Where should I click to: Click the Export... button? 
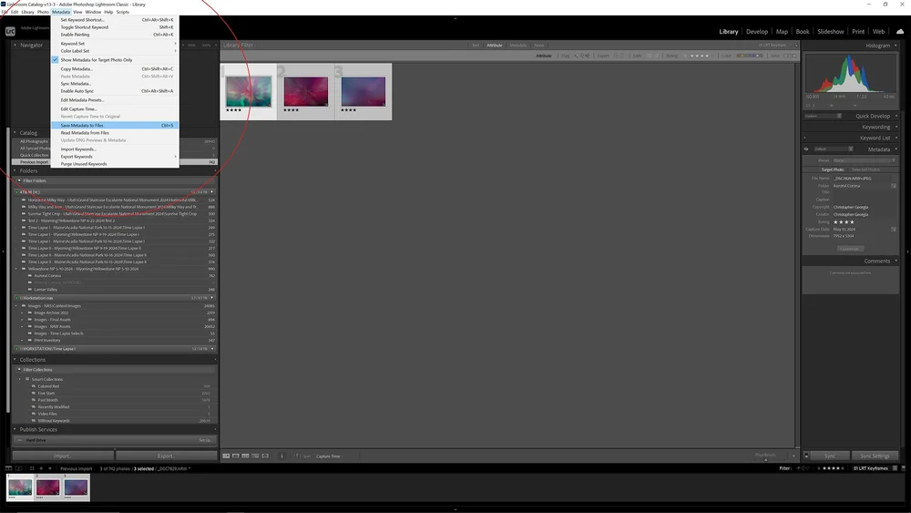click(x=166, y=457)
